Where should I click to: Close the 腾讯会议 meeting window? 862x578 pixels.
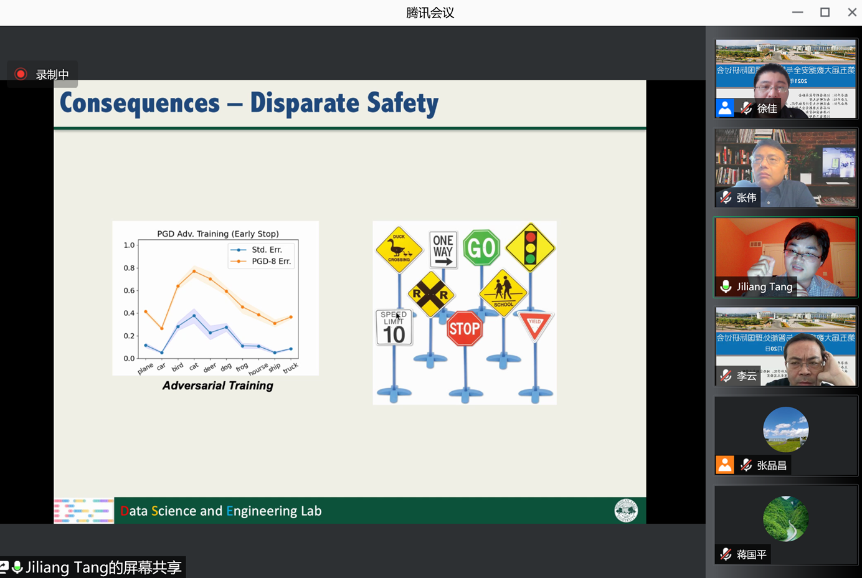851,12
